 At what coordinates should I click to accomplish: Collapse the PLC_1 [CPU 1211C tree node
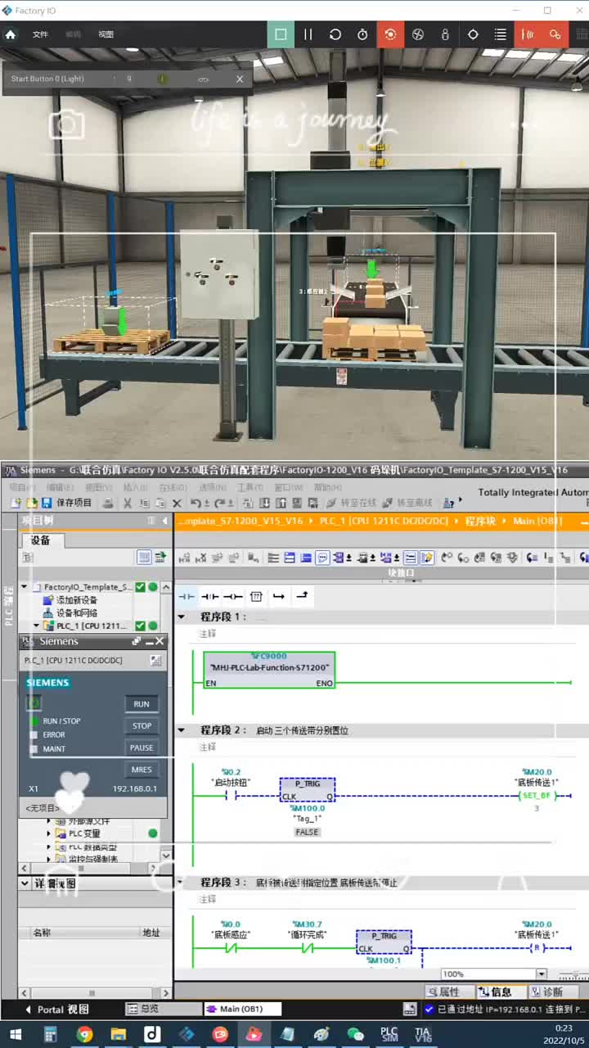pos(36,626)
